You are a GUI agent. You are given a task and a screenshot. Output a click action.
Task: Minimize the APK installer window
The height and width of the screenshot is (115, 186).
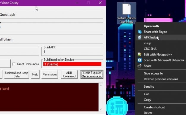pos(77,3)
